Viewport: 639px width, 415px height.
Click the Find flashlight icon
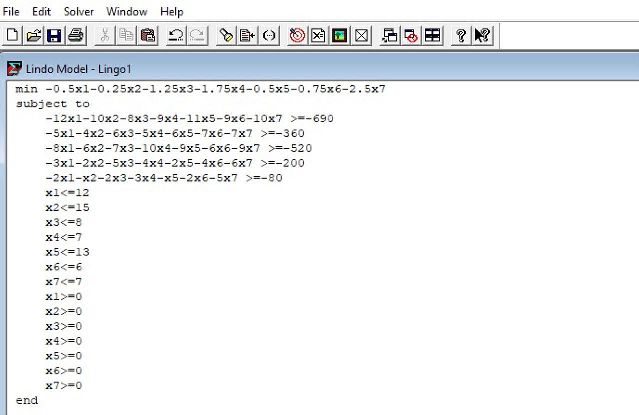point(226,36)
